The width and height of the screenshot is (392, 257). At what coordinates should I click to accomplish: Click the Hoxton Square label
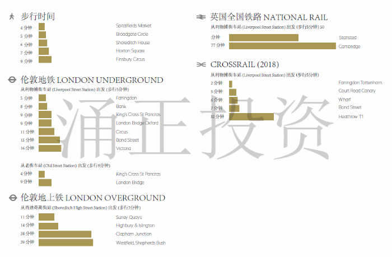pyautogui.click(x=130, y=51)
